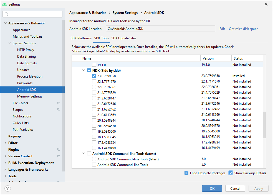
Task: Click the Cancel button
Action: pyautogui.click(x=235, y=188)
